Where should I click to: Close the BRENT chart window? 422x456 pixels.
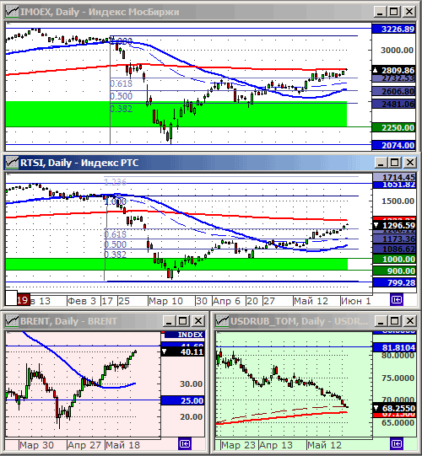[x=198, y=321]
